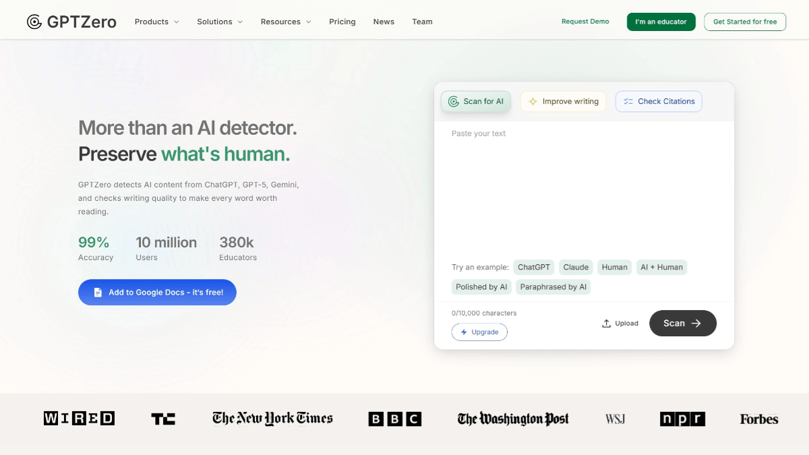Screen dimensions: 809x455
Task: Open the Products menu
Action: point(157,22)
